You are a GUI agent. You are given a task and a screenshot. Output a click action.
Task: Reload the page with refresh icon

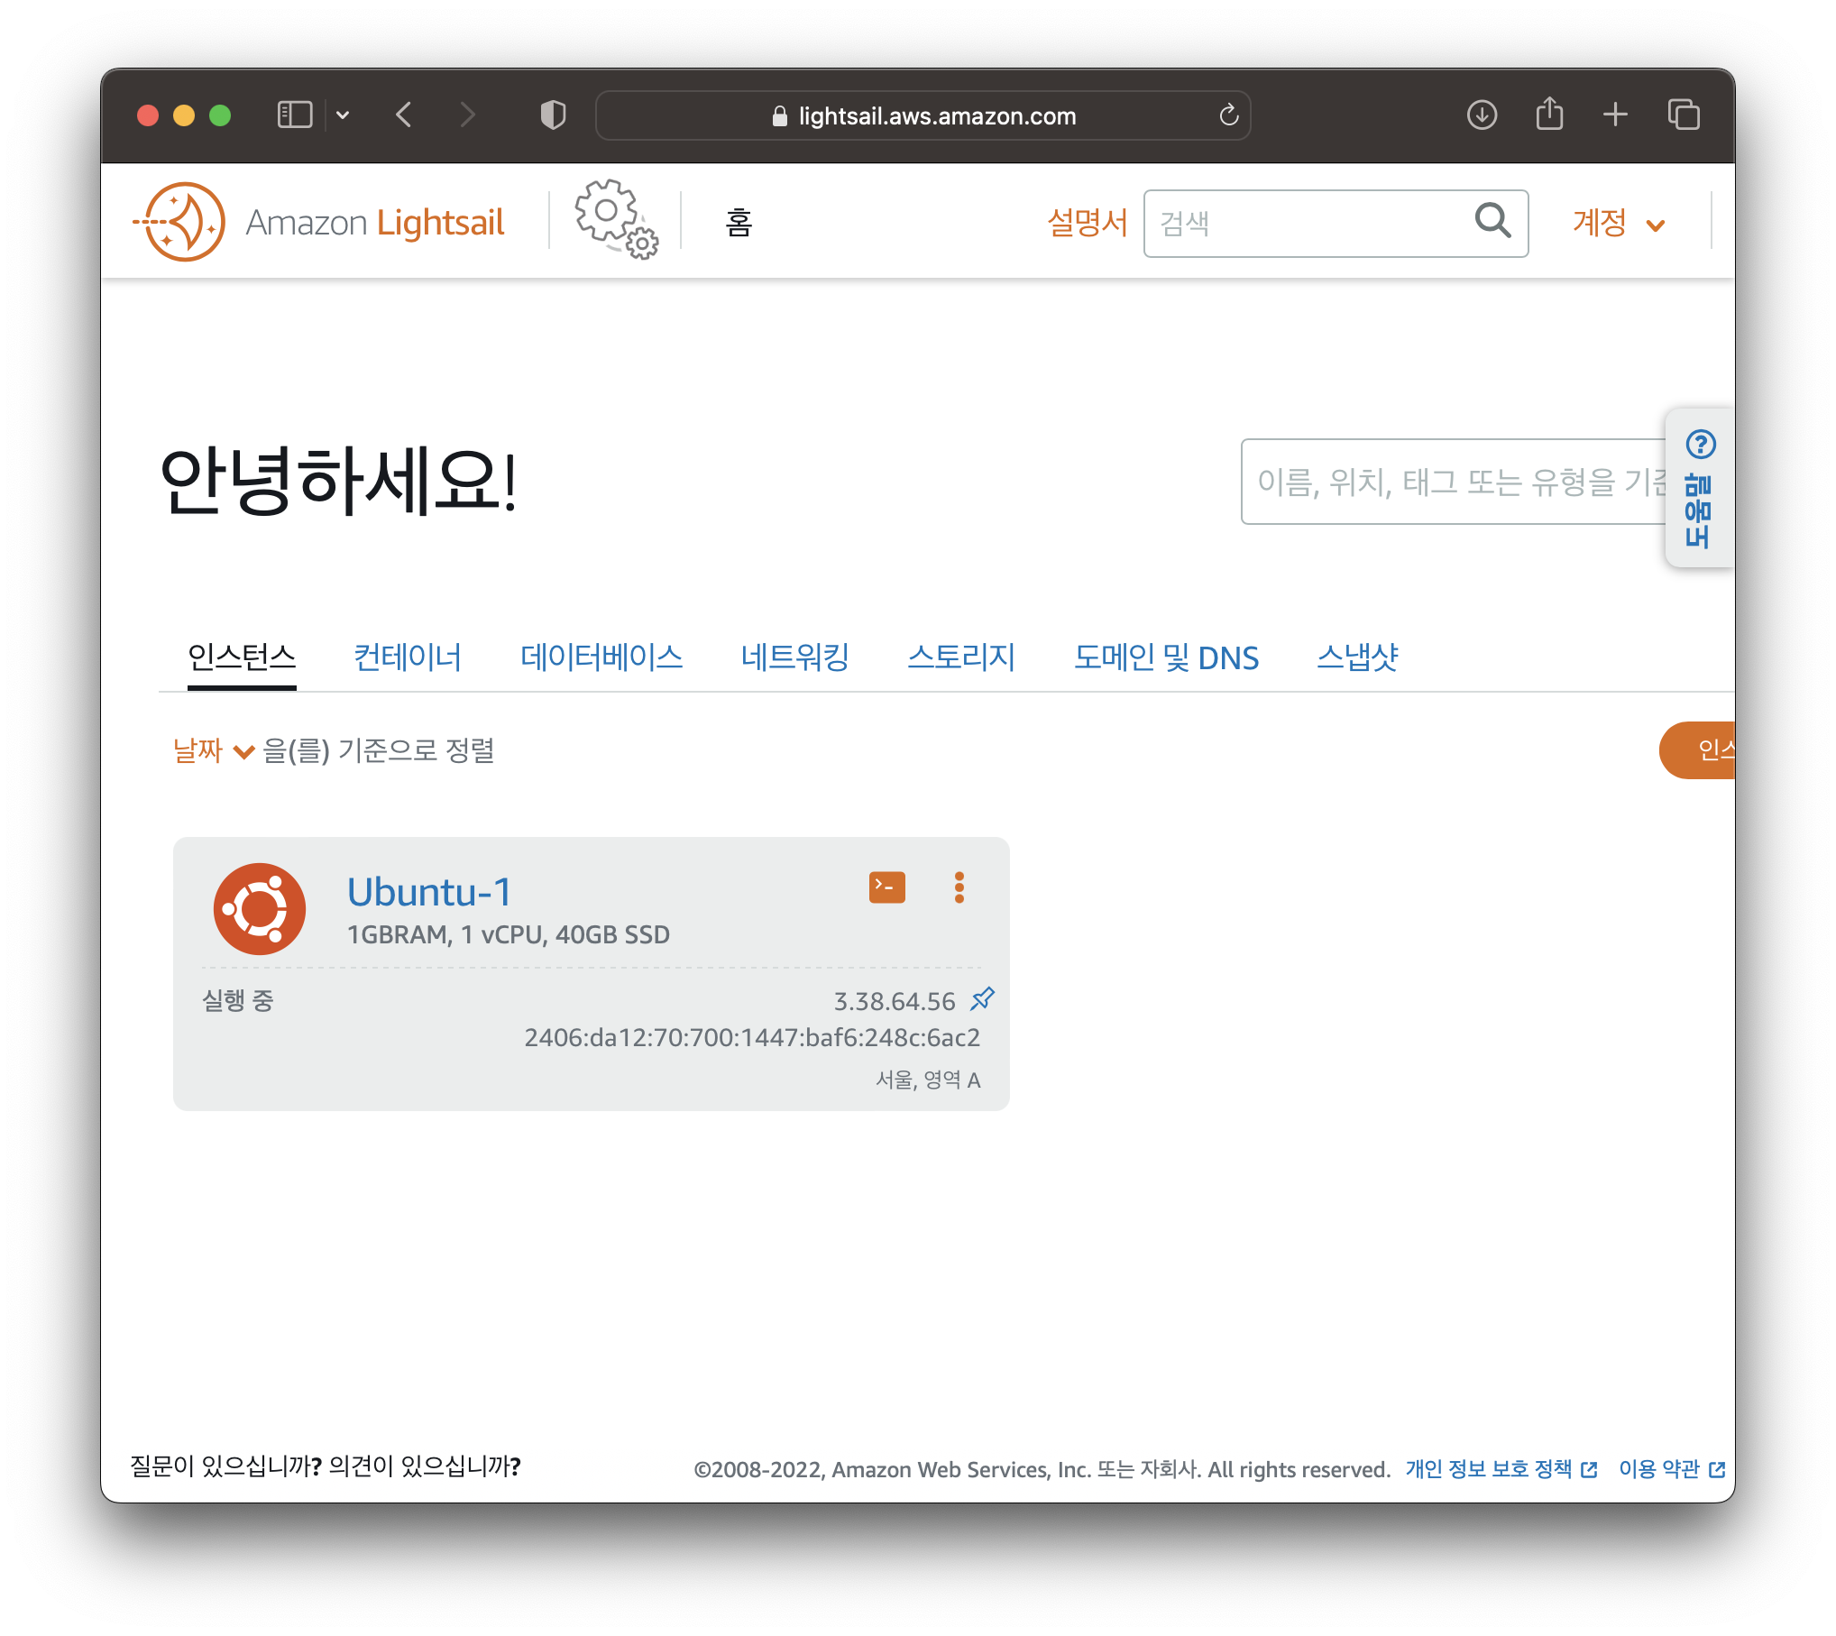pyautogui.click(x=1228, y=115)
